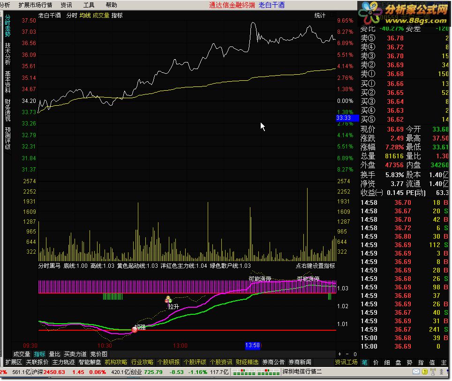Click the 统计 button above chart
This screenshot has height=381, width=452.
[x=320, y=16]
